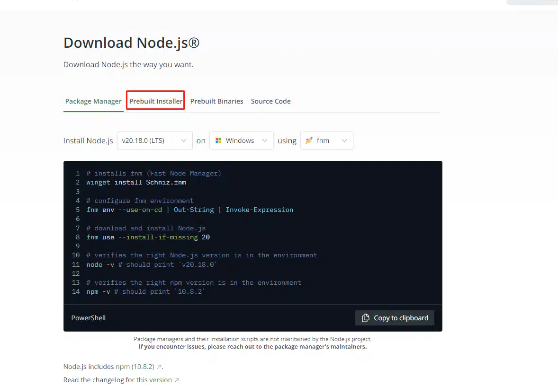
Task: Click the external arrow icon after npm (10.8.2)
Action: [159, 367]
